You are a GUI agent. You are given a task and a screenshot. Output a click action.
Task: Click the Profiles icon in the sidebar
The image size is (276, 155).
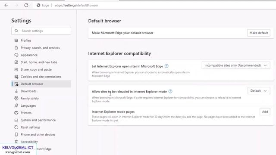tap(16, 40)
